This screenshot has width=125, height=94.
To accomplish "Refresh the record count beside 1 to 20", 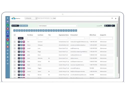I will click(x=101, y=26).
